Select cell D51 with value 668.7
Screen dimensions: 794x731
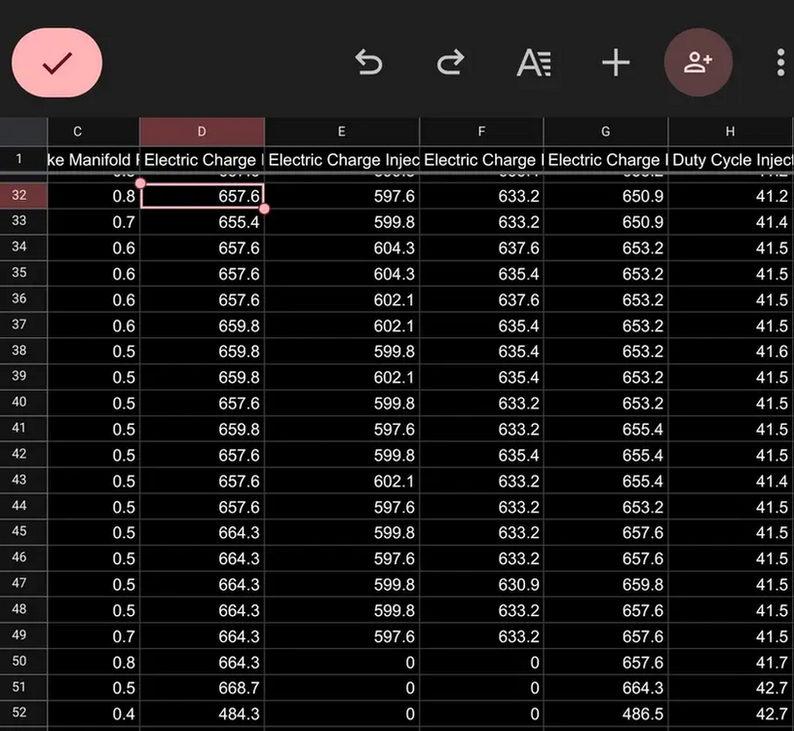click(x=202, y=688)
